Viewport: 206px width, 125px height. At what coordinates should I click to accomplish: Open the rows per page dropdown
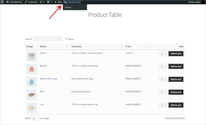coord(35,118)
